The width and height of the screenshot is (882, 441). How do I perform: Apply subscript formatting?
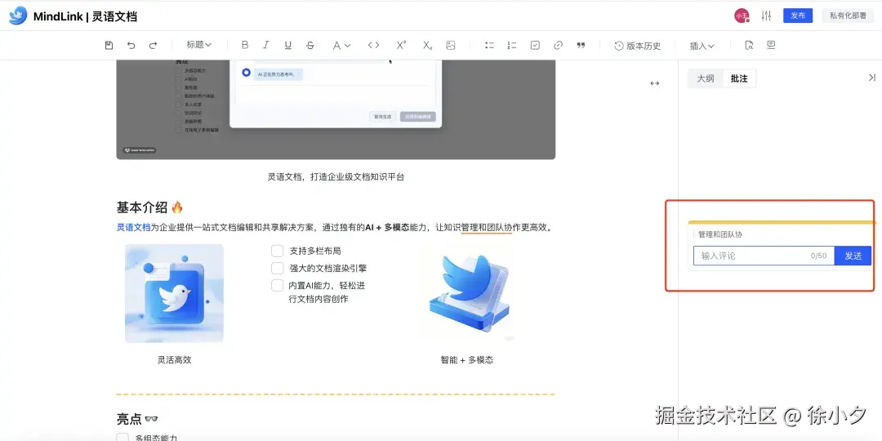pos(427,46)
